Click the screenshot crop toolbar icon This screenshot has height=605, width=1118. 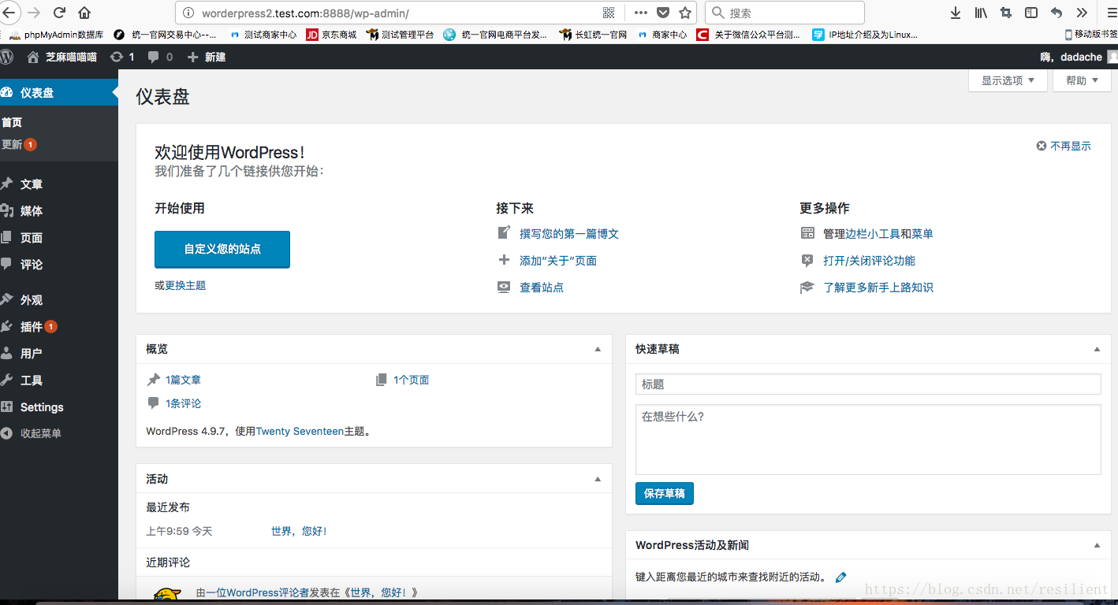click(1005, 13)
